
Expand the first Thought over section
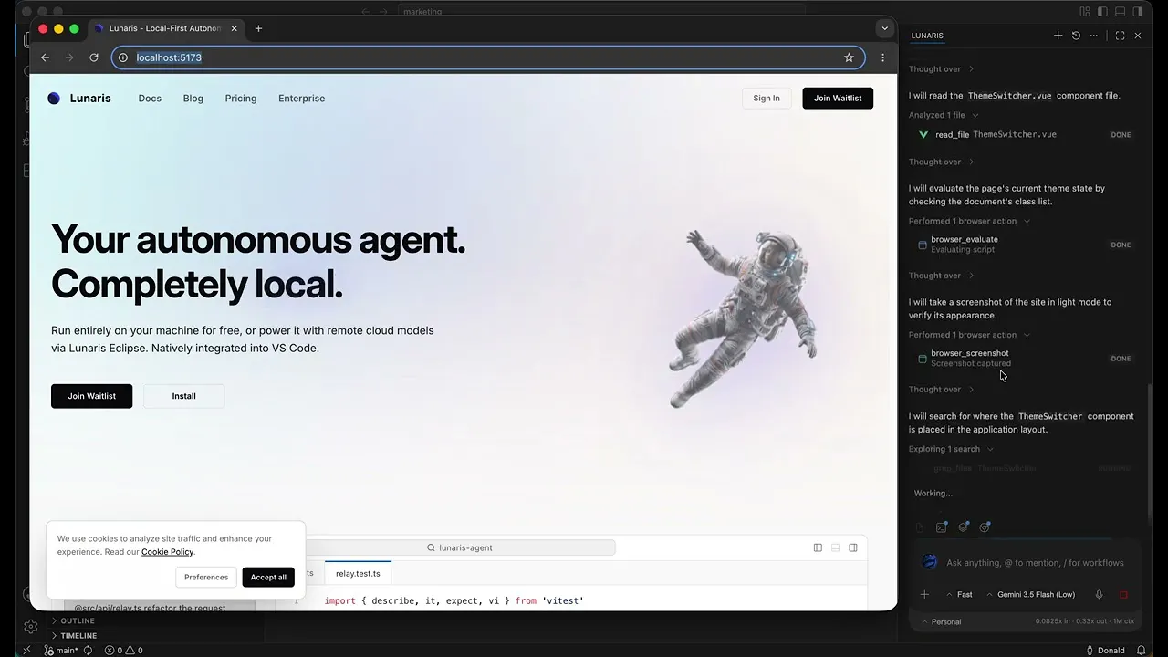coord(941,69)
